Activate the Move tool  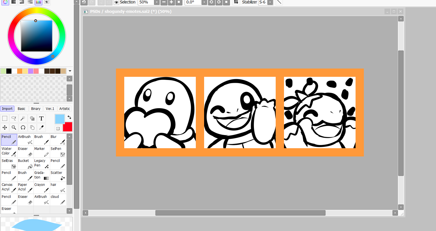point(5,127)
